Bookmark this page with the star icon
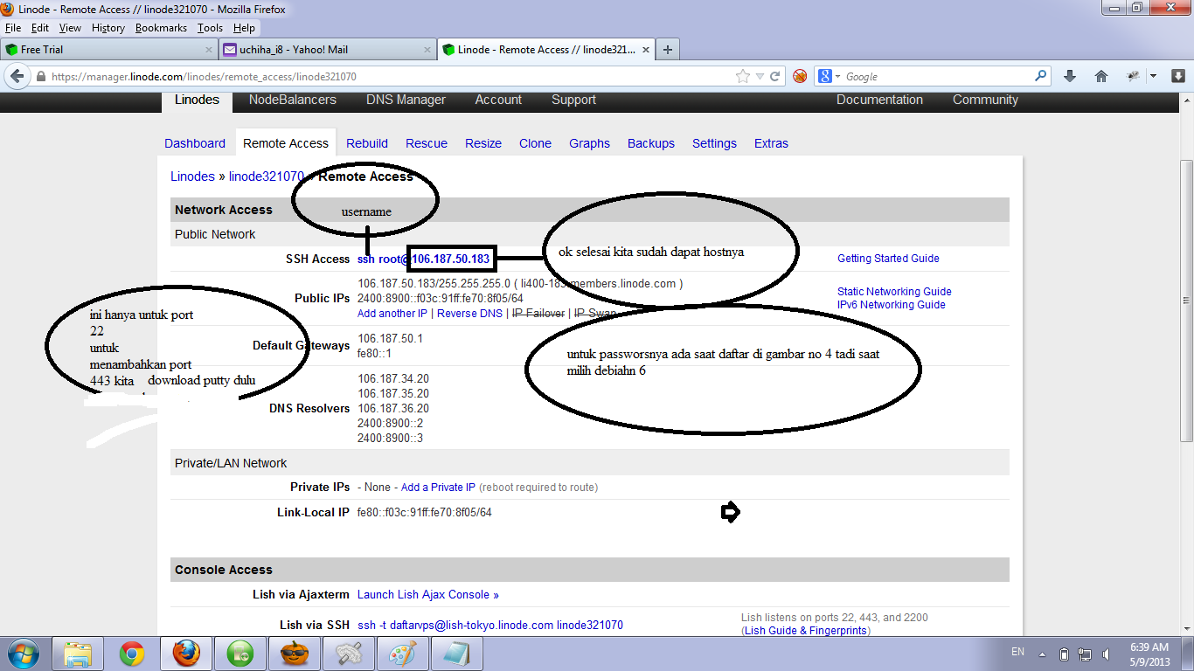Screen dimensions: 1194x671 click(x=743, y=77)
